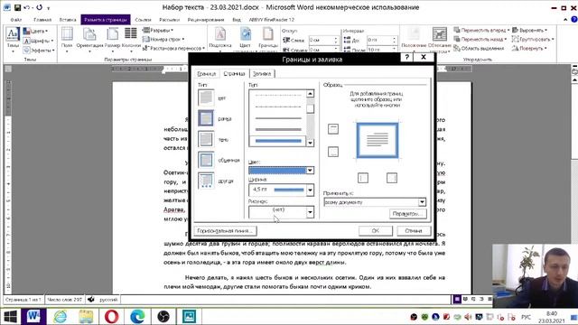Screen dimensions: 578x325
Task: Toggle the bottom border button in preview
Action: tap(333, 152)
